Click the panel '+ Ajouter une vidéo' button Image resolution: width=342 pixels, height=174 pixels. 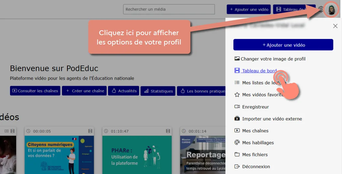283,45
